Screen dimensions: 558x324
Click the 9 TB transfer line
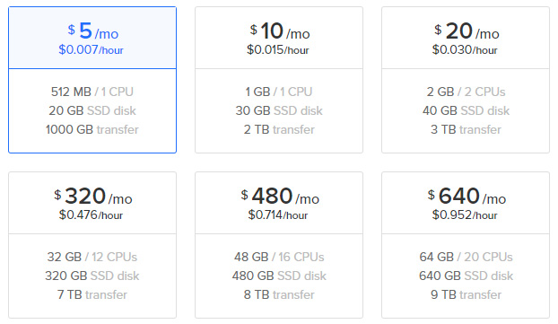point(466,294)
